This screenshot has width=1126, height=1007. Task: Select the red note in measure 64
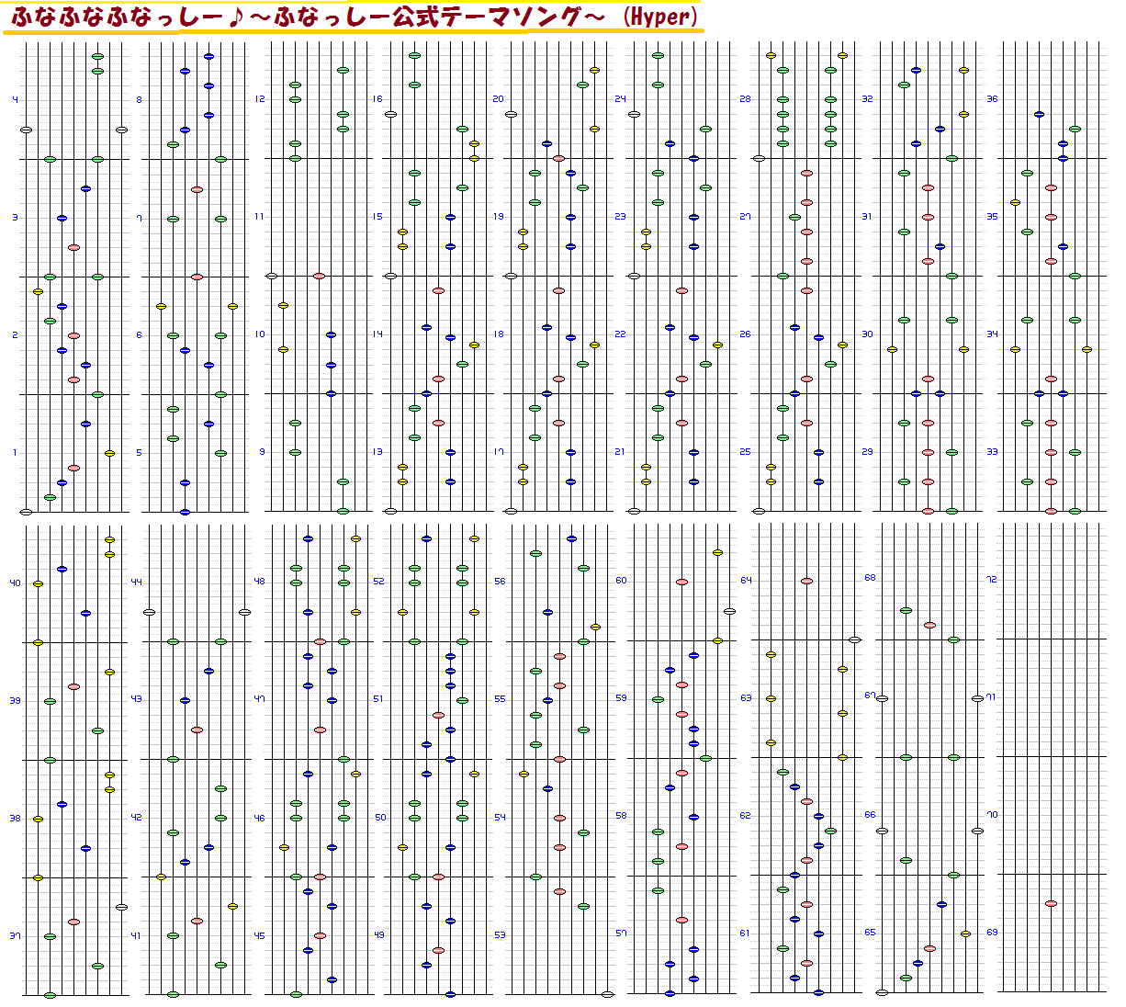point(806,582)
